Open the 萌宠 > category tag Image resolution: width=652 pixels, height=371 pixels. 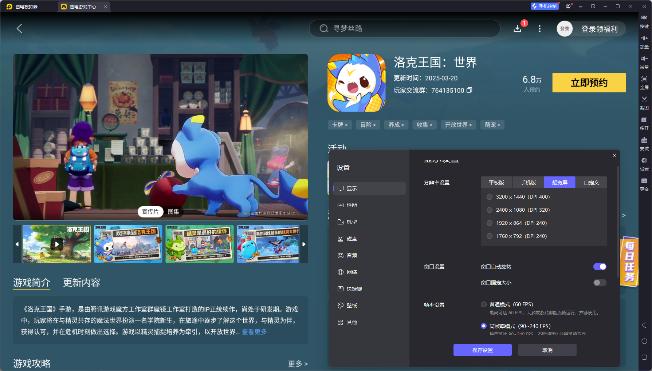[492, 125]
